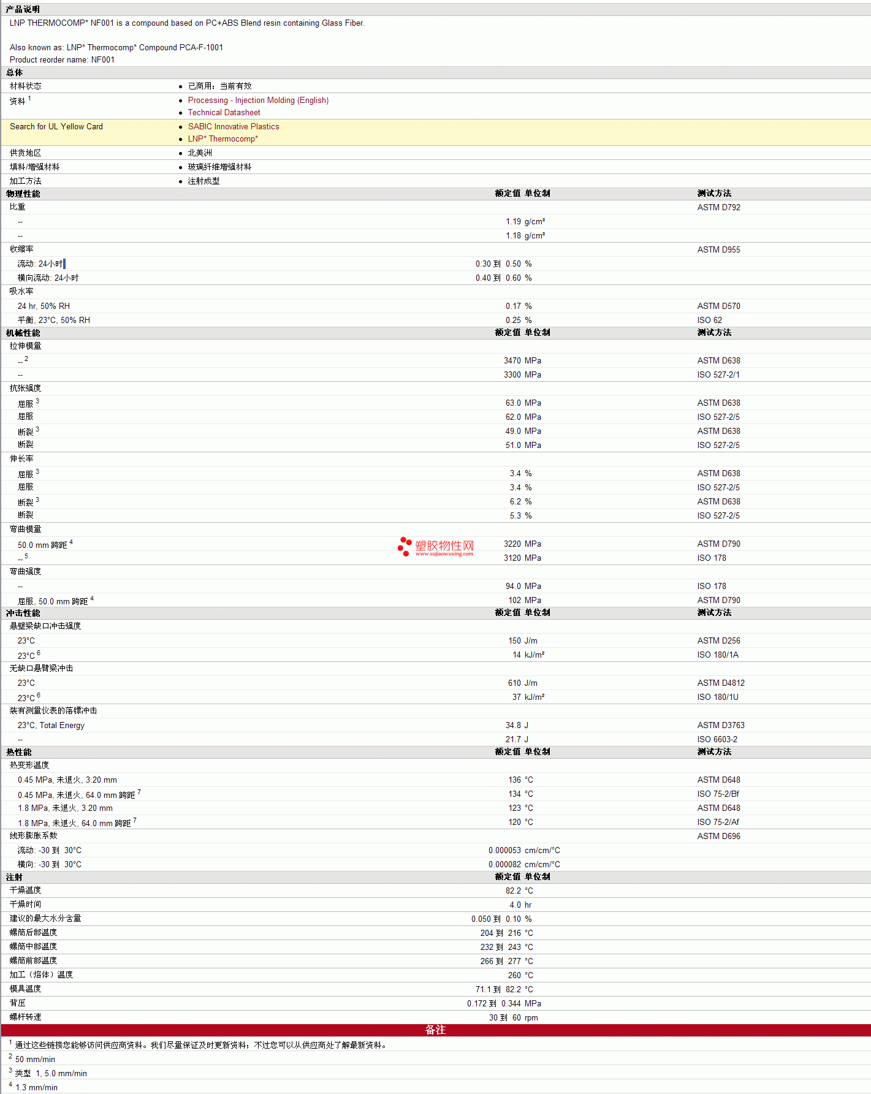The width and height of the screenshot is (871, 1094).
Task: Select the 'ASTM D3763' test method
Action: (x=721, y=726)
